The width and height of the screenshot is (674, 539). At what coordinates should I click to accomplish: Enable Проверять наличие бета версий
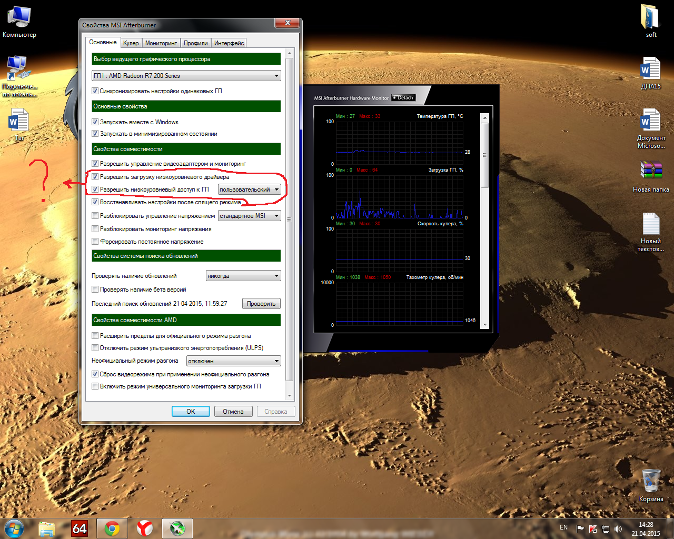coord(95,290)
